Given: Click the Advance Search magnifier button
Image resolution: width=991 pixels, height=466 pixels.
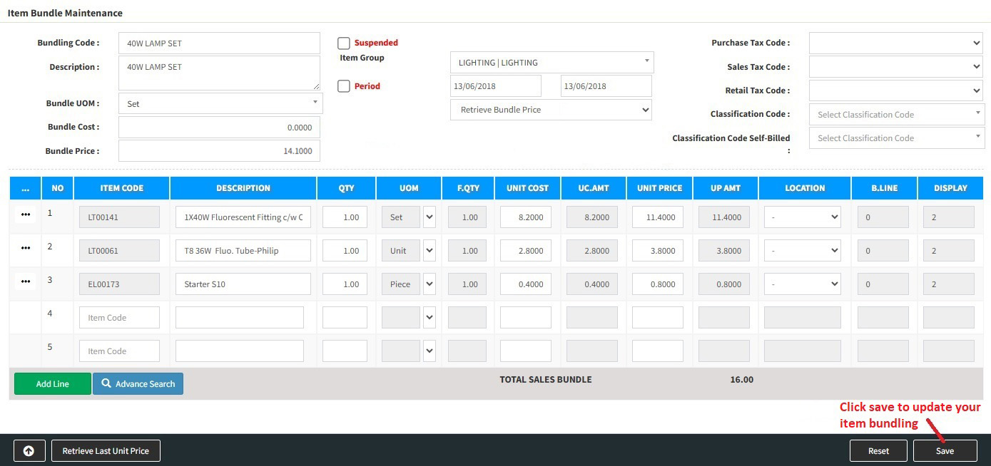Looking at the screenshot, I should pyautogui.click(x=138, y=384).
